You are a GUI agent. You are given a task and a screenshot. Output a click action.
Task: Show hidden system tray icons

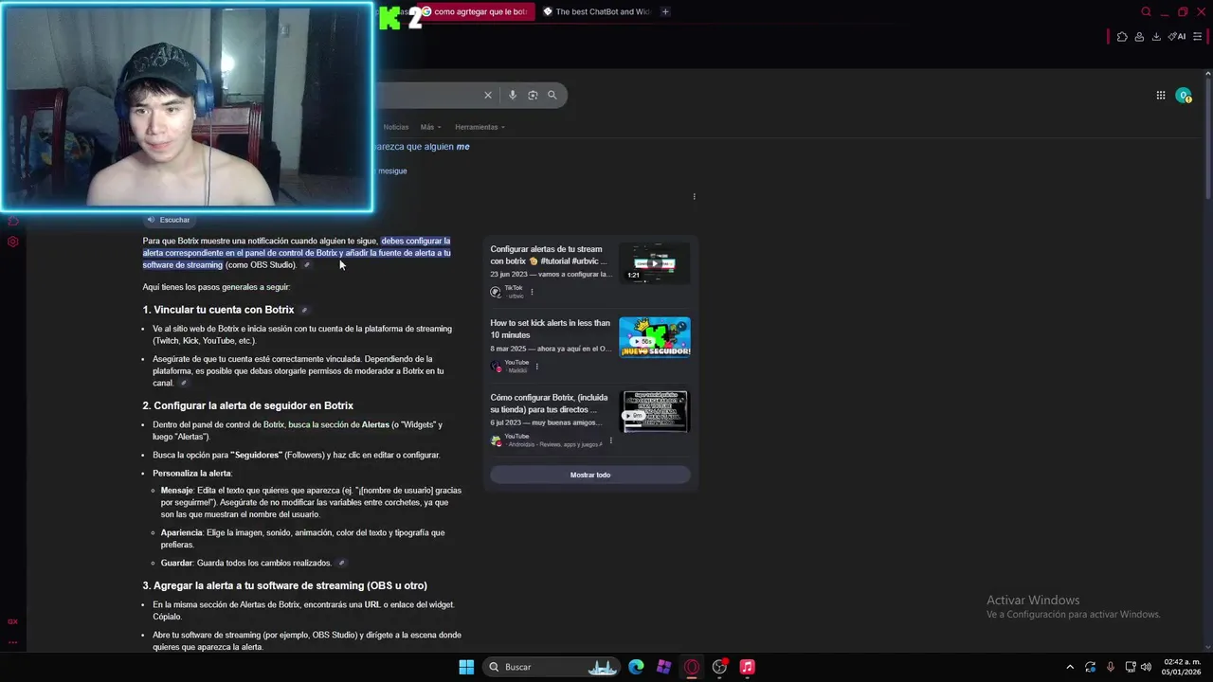1070,667
